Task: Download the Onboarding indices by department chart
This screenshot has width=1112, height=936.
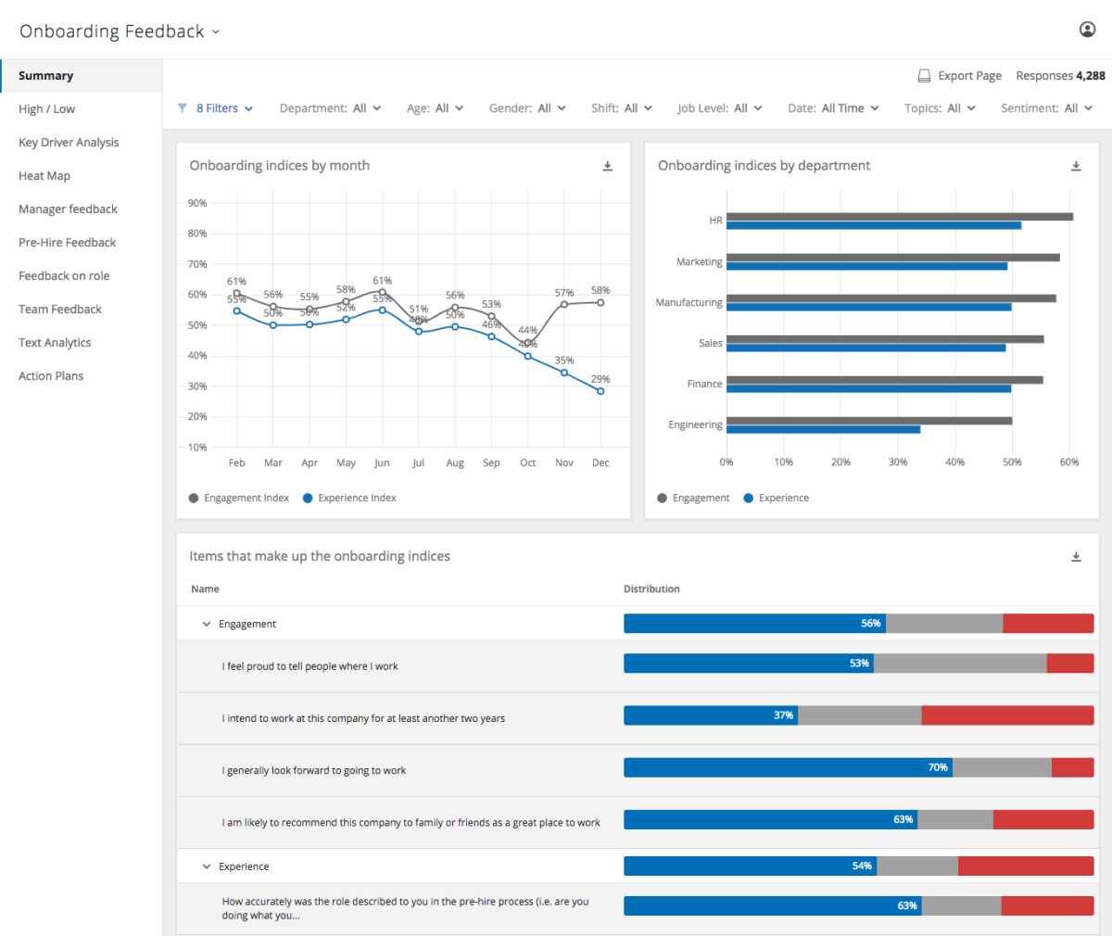Action: [1076, 165]
